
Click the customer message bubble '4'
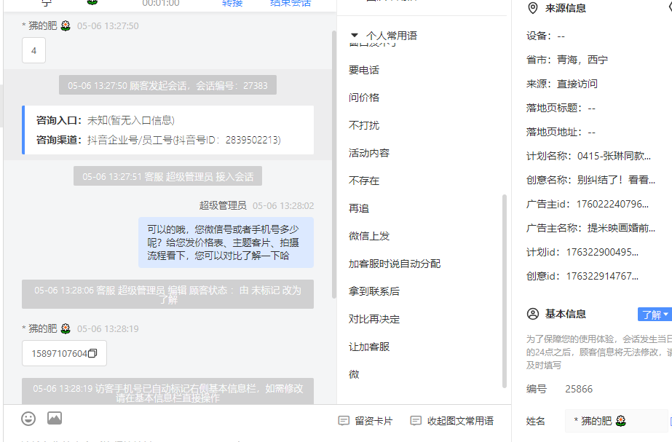(34, 50)
